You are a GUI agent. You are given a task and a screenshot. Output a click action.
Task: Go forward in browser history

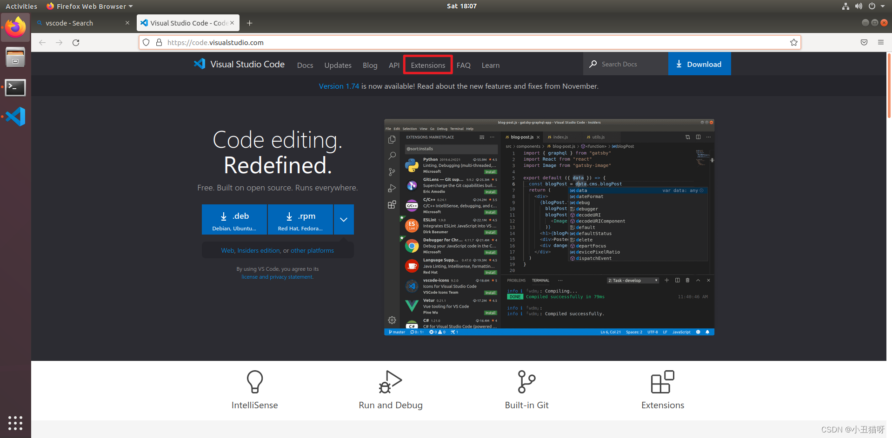click(x=59, y=42)
